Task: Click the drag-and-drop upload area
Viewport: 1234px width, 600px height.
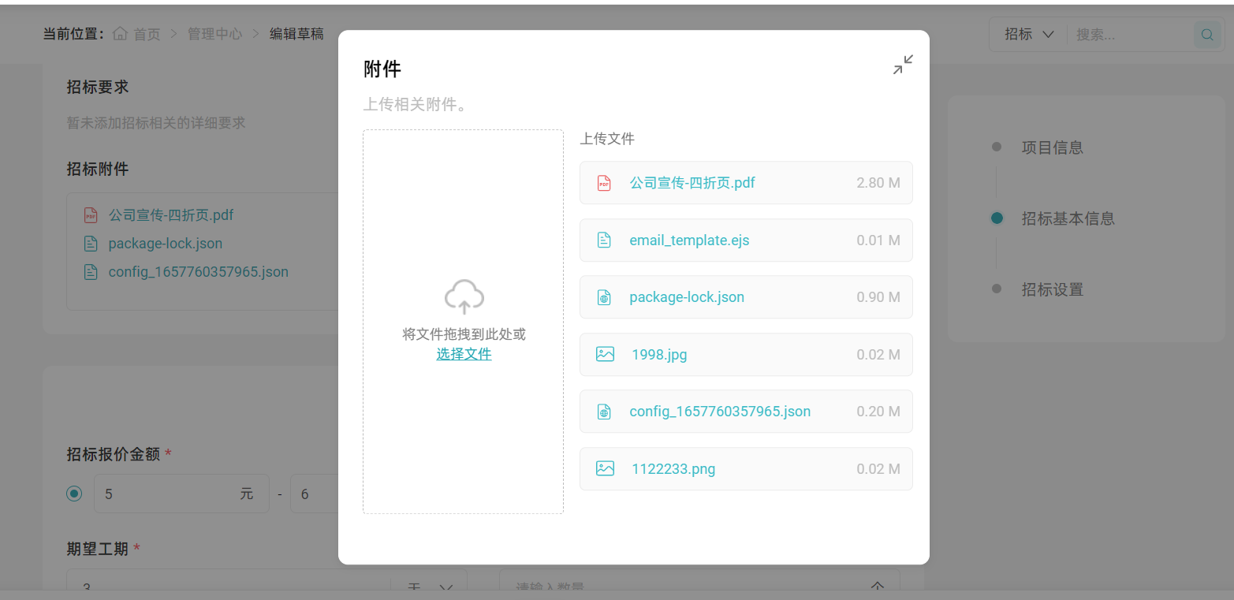Action: 463,322
